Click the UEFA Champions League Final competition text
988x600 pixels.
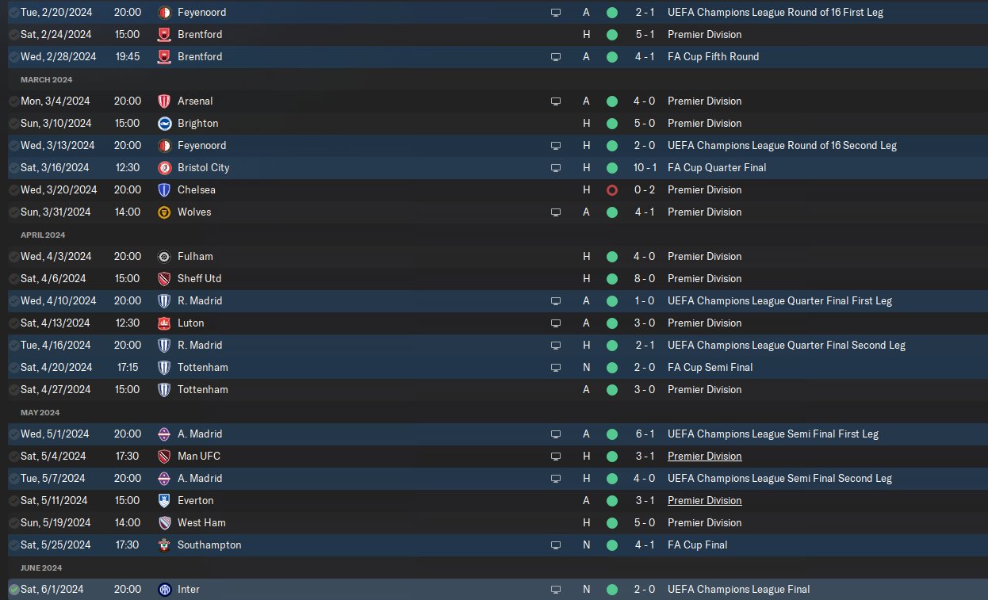click(x=739, y=590)
